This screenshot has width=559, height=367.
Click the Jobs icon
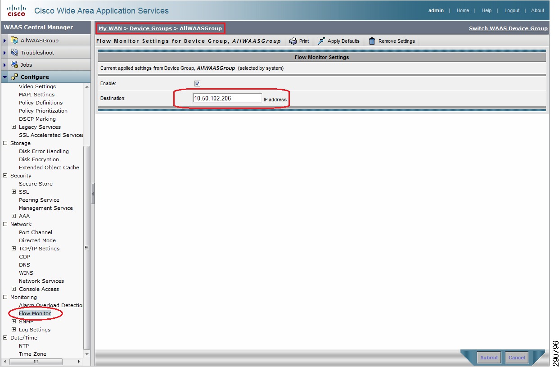click(14, 65)
